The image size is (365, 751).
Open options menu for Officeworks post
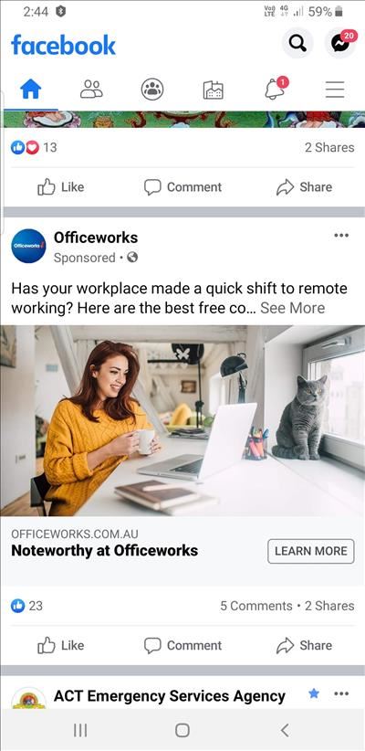click(341, 235)
